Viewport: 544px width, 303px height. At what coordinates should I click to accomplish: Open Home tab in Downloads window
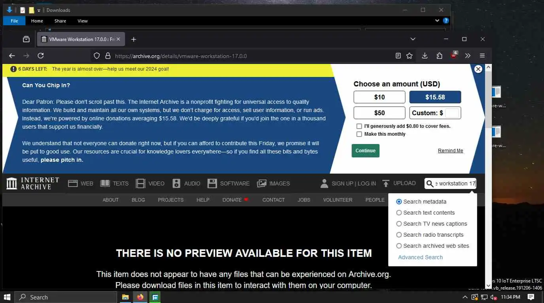coord(37,21)
